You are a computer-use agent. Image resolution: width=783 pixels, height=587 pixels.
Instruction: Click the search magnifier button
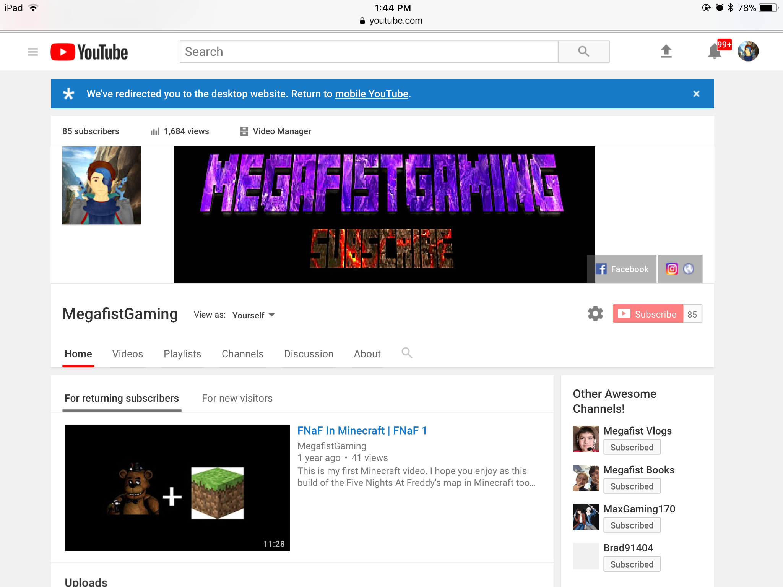pos(583,52)
